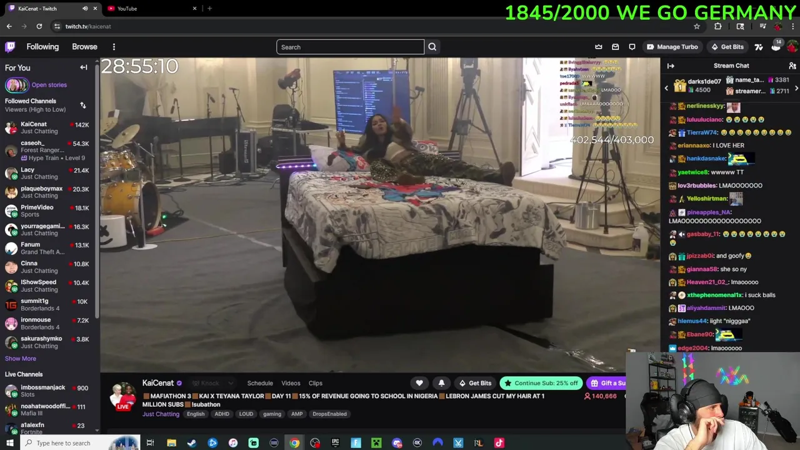Open summit1g Borderlands 4 channel

pos(47,304)
